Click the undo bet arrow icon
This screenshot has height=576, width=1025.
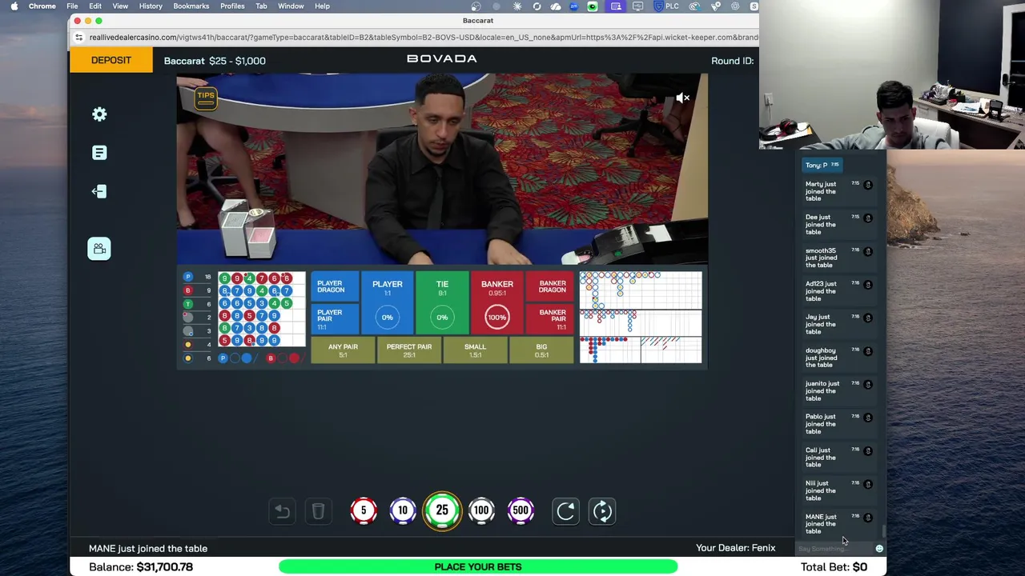tap(282, 511)
